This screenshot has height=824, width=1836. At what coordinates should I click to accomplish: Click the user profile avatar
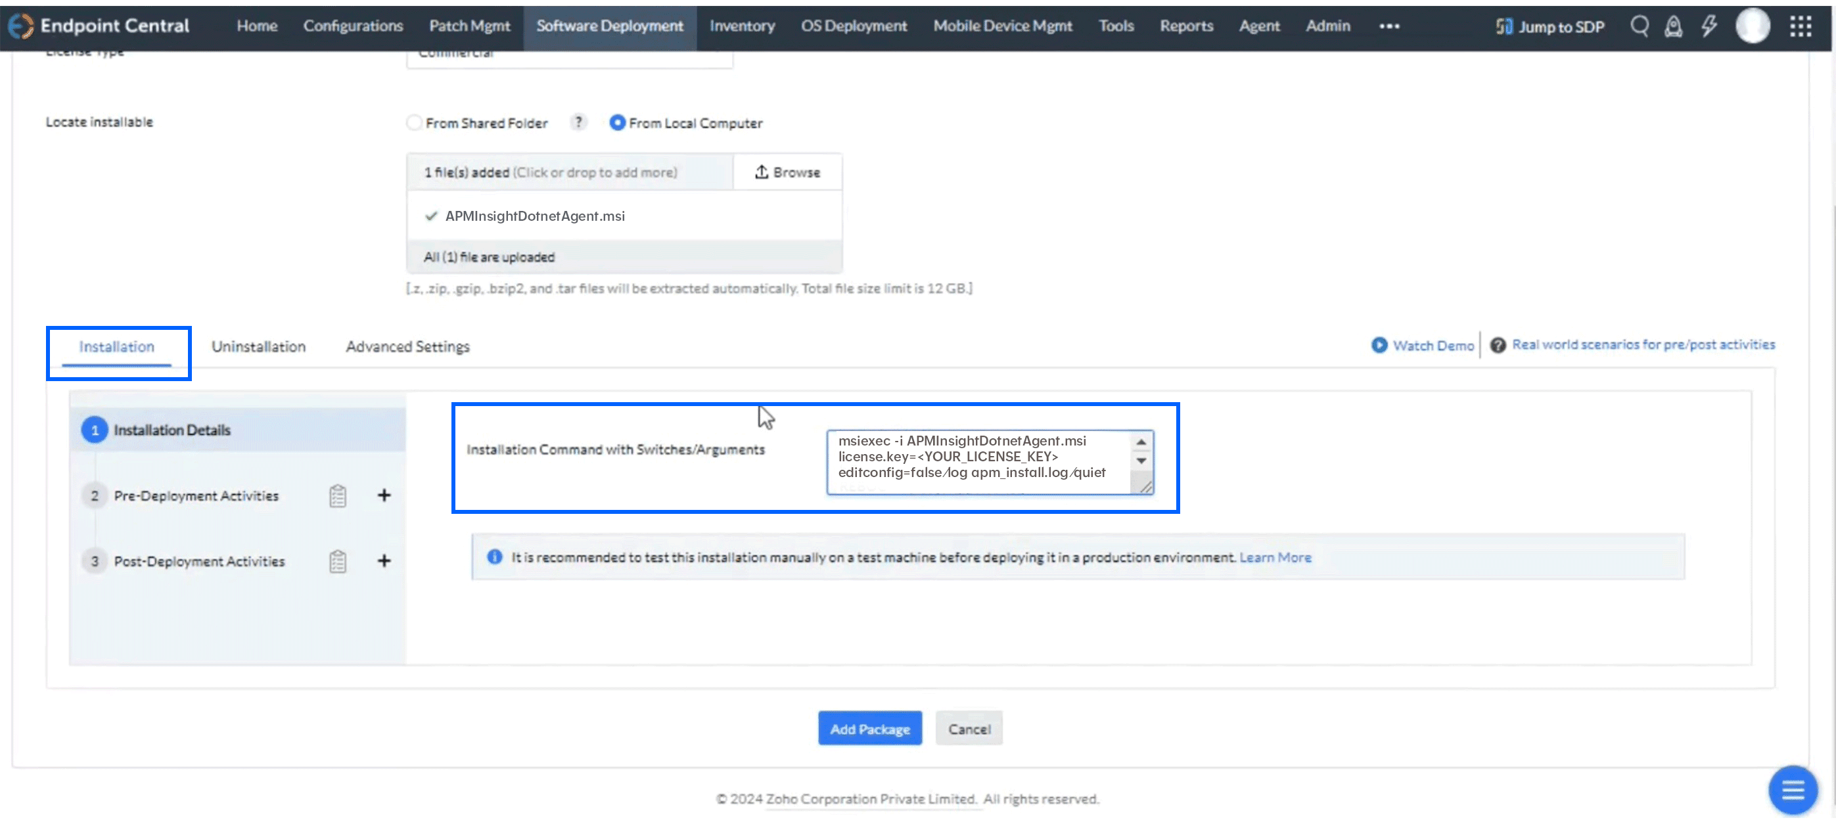[1753, 26]
